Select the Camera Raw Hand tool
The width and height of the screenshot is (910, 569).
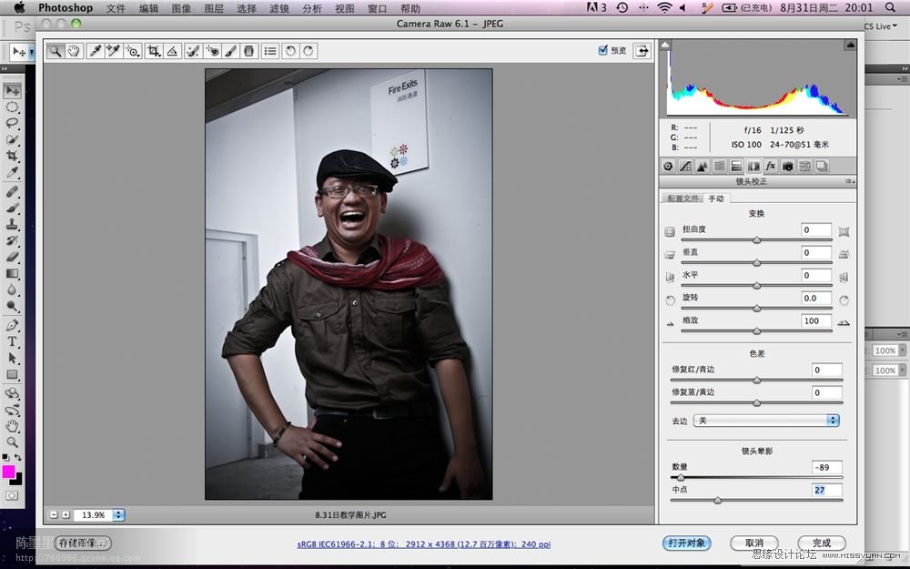click(x=74, y=51)
